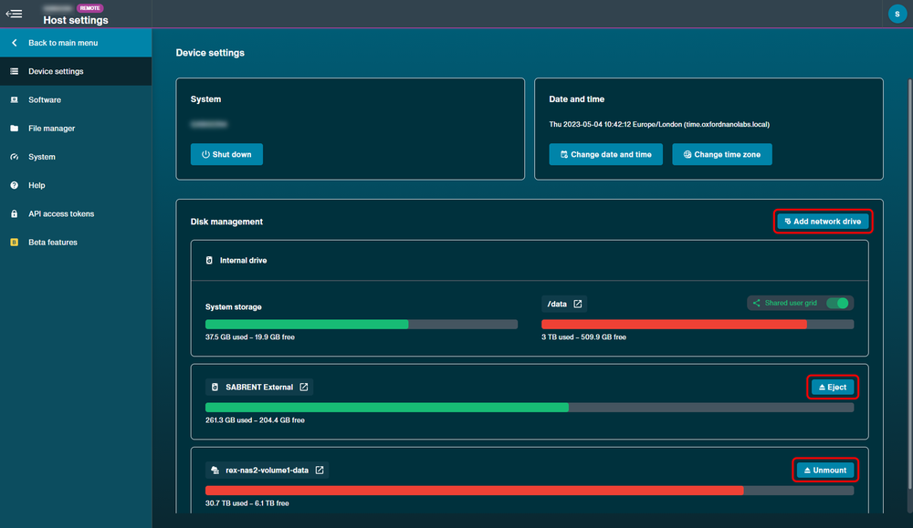Image resolution: width=913 pixels, height=528 pixels.
Task: Click the Host settings title
Action: click(x=76, y=20)
